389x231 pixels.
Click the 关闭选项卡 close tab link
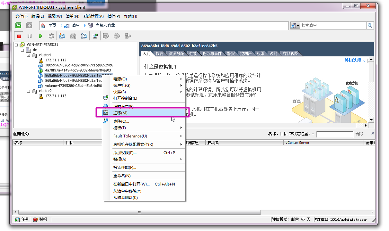[355, 60]
